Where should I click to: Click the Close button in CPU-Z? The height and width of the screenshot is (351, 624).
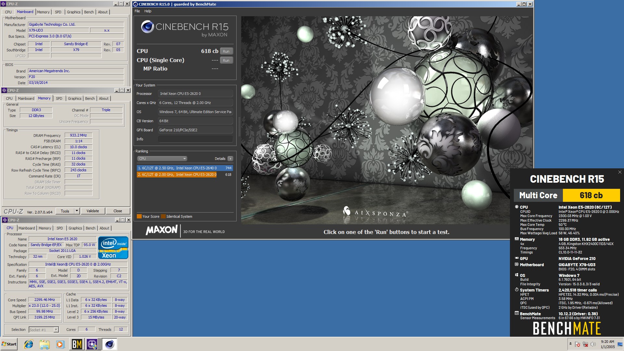point(118,211)
